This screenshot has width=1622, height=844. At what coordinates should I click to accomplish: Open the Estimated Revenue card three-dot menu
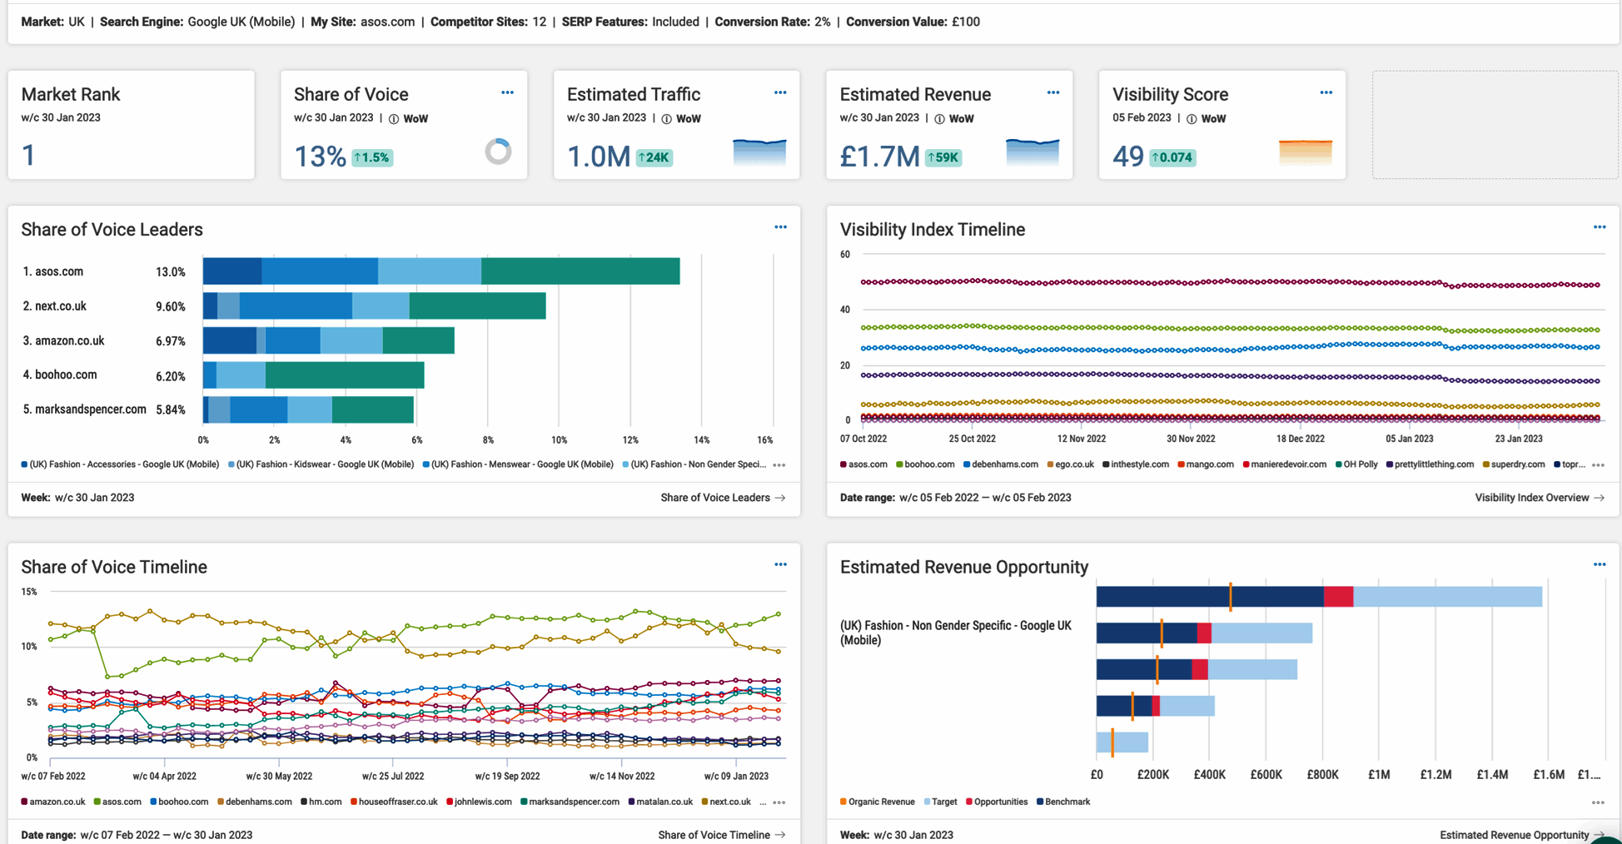(x=1053, y=92)
